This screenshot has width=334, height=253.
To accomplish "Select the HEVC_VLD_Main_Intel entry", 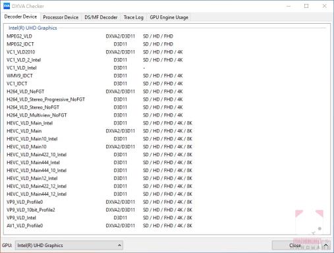I will (x=30, y=123).
